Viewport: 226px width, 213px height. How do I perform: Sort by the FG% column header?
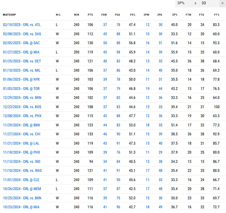pyautogui.click(x=133, y=15)
